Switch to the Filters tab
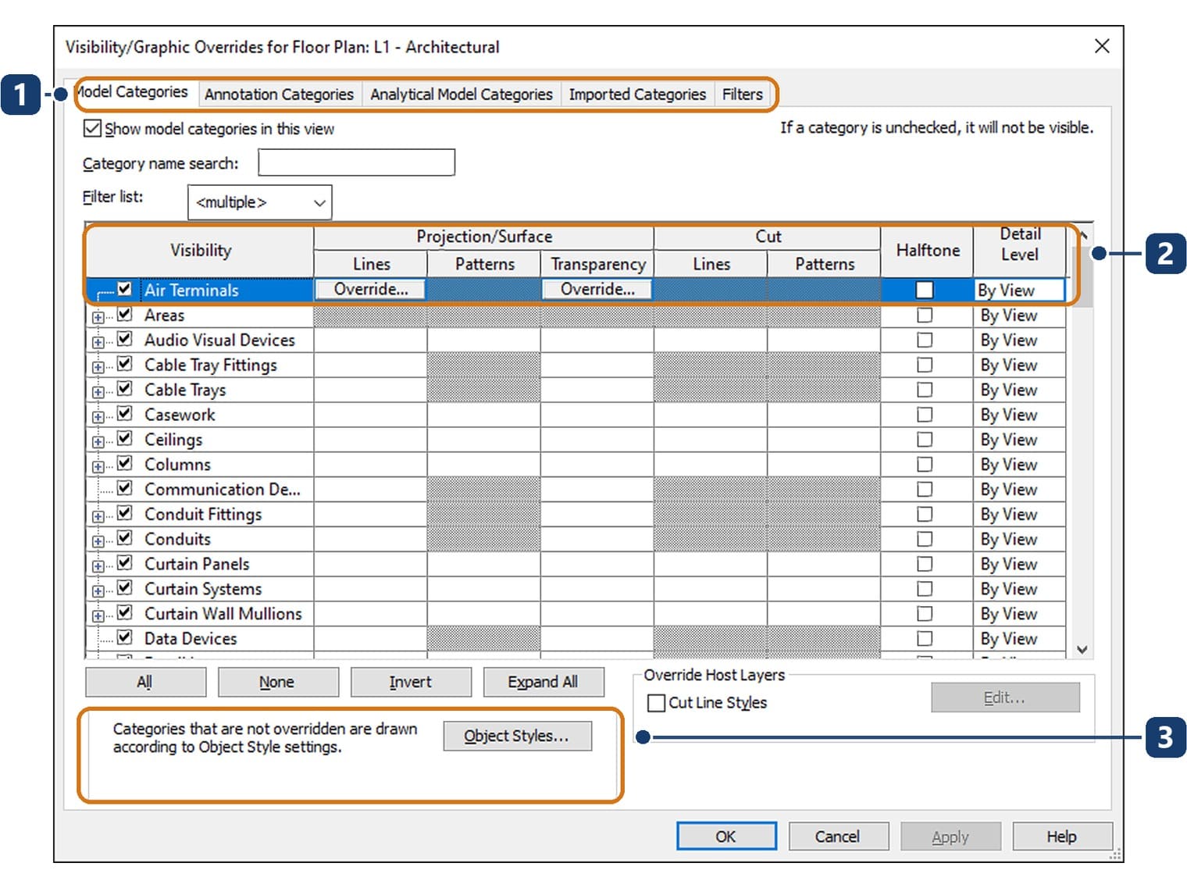The width and height of the screenshot is (1187, 888). point(742,94)
